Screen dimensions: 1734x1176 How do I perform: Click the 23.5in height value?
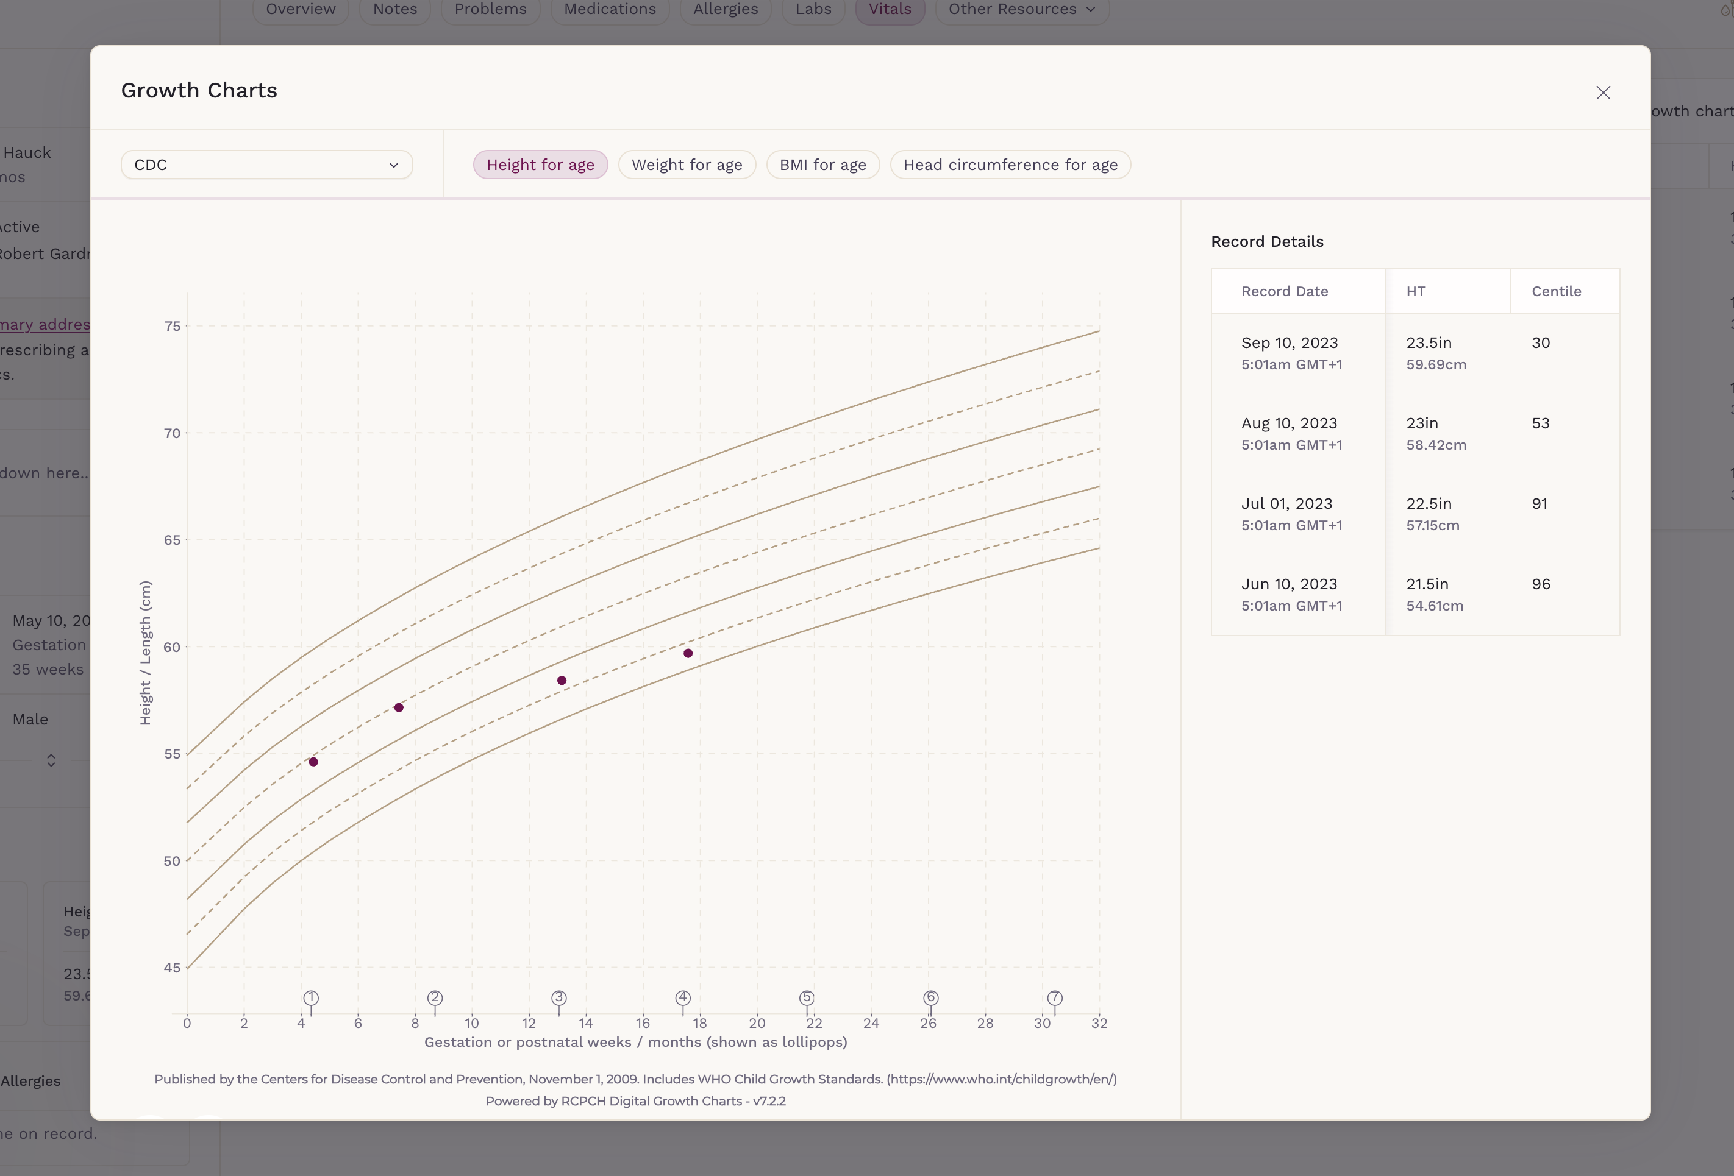pyautogui.click(x=1429, y=343)
